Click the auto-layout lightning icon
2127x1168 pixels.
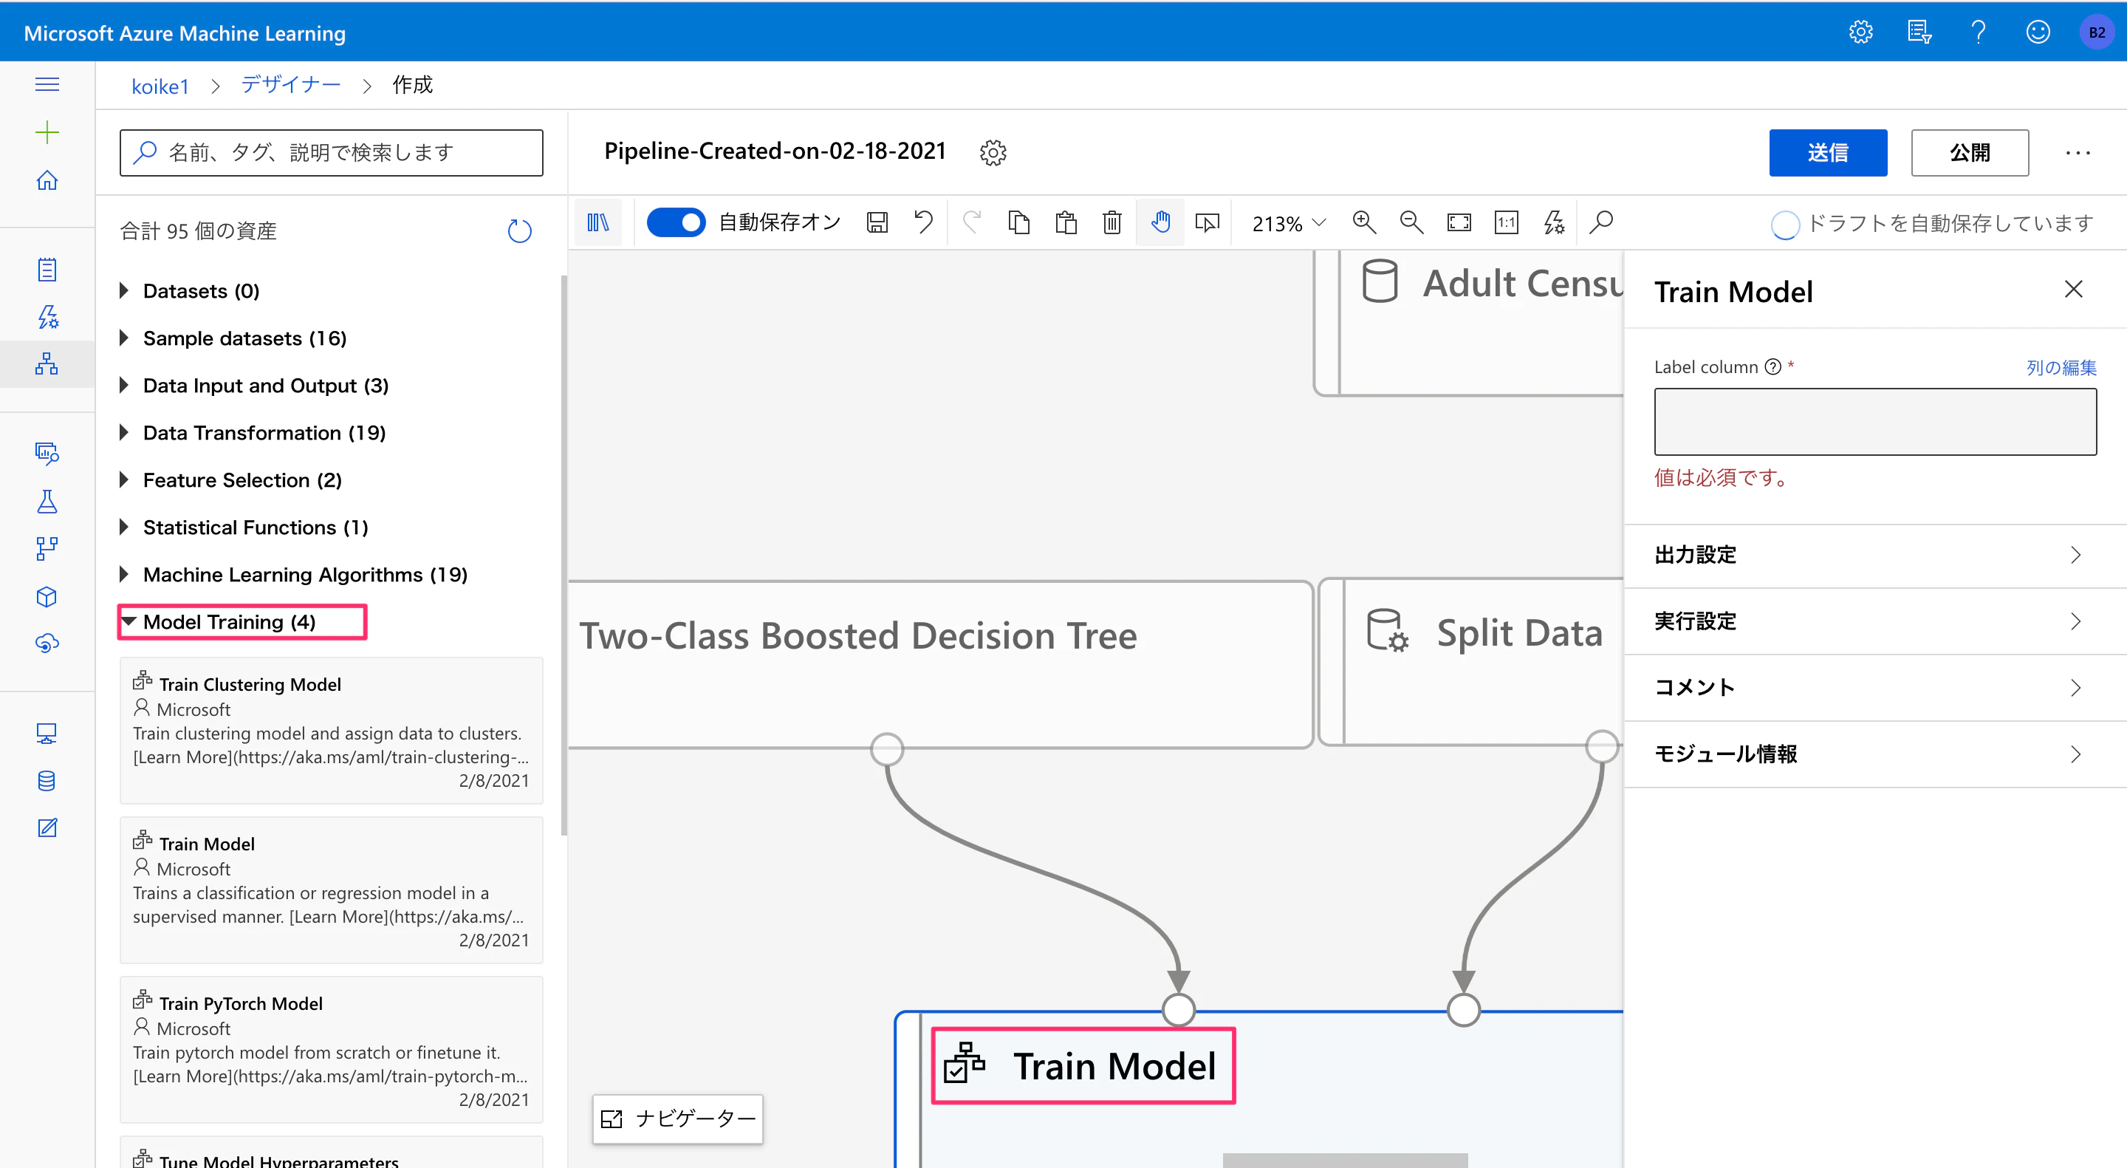click(x=1554, y=223)
